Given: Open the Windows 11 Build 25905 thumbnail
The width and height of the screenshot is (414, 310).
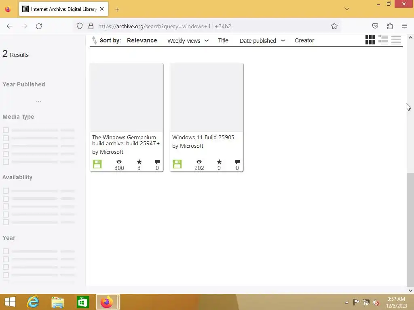Looking at the screenshot, I should coord(207,98).
